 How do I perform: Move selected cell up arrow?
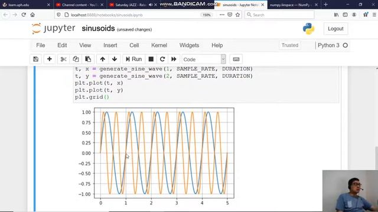tap(102, 59)
